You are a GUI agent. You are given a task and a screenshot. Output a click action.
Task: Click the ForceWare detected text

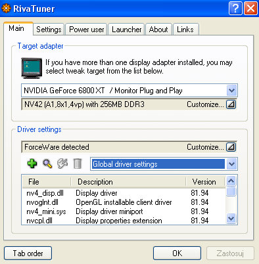[57, 147]
